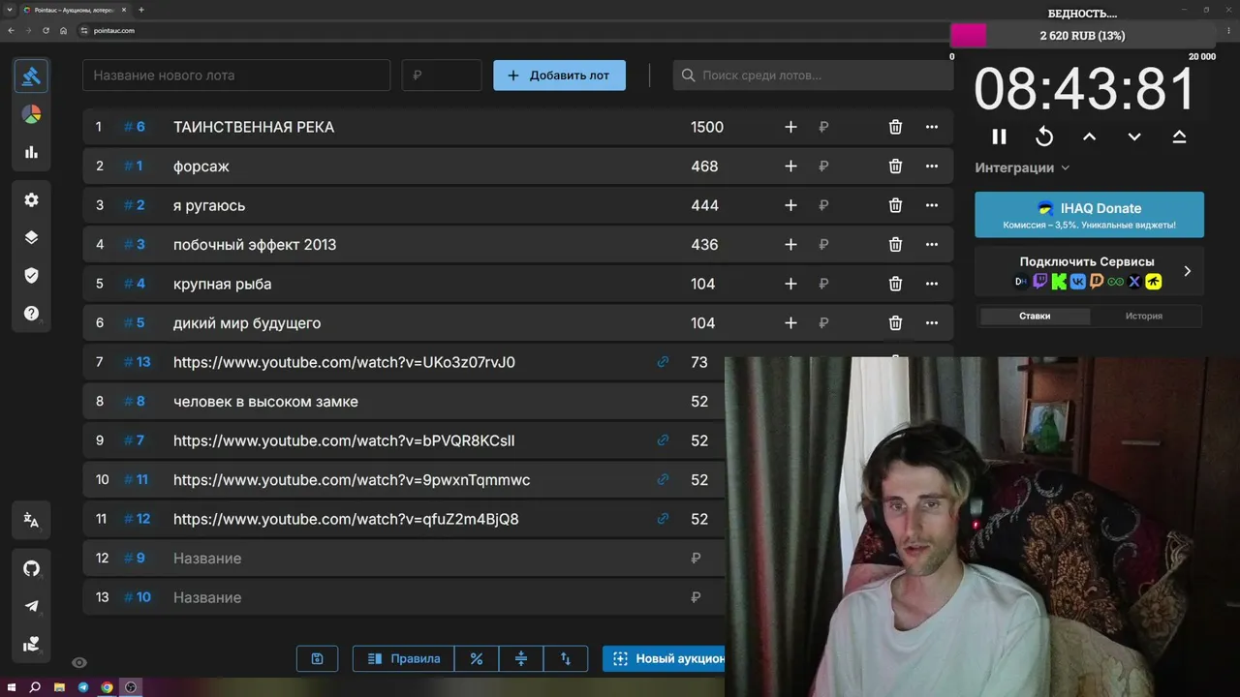
Task: Open the wheel pie-chart page in sidebar
Action: 31,114
